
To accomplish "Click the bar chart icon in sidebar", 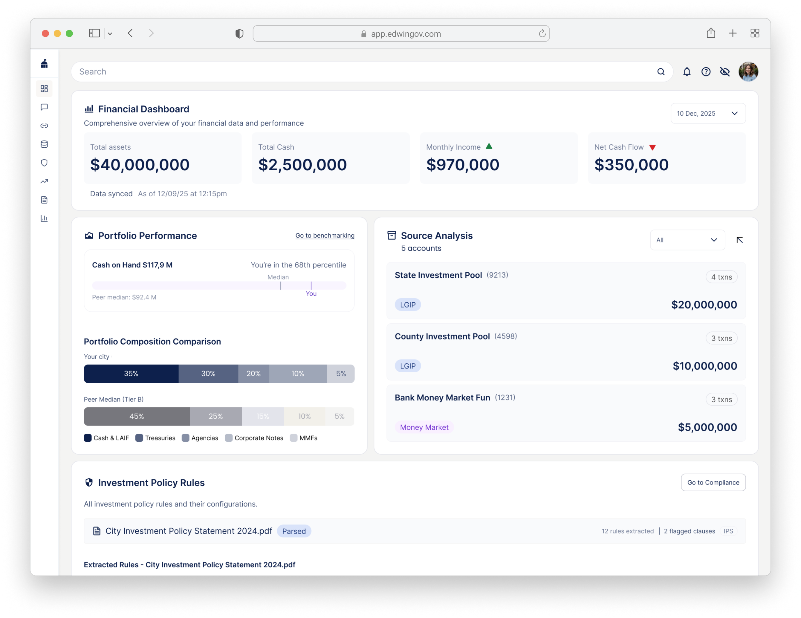I will [44, 218].
